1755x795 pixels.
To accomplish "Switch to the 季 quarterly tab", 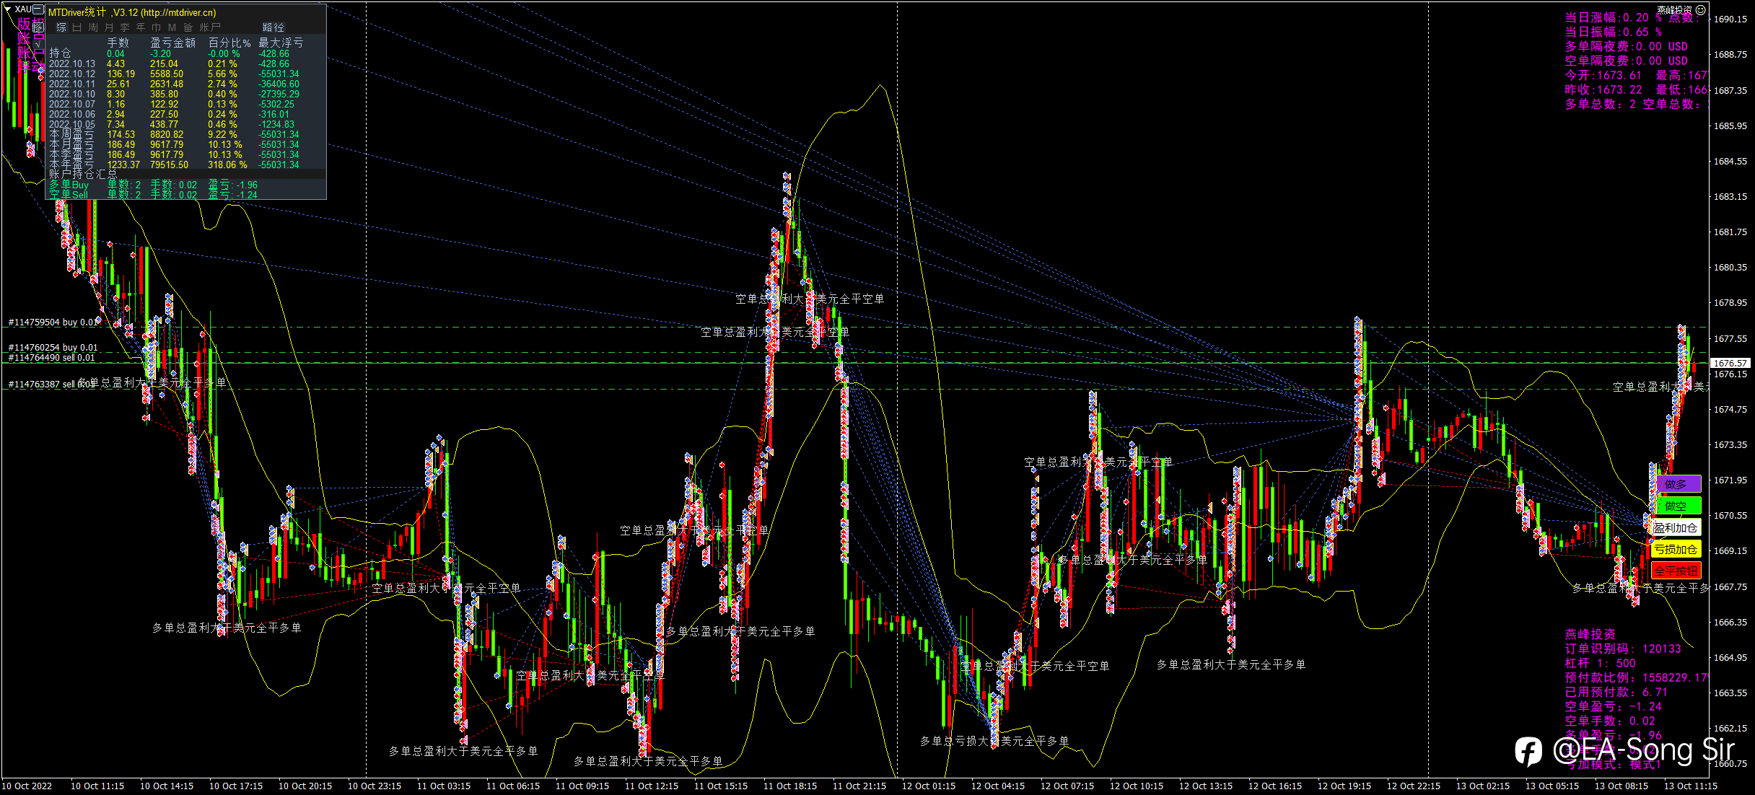I will [x=125, y=27].
